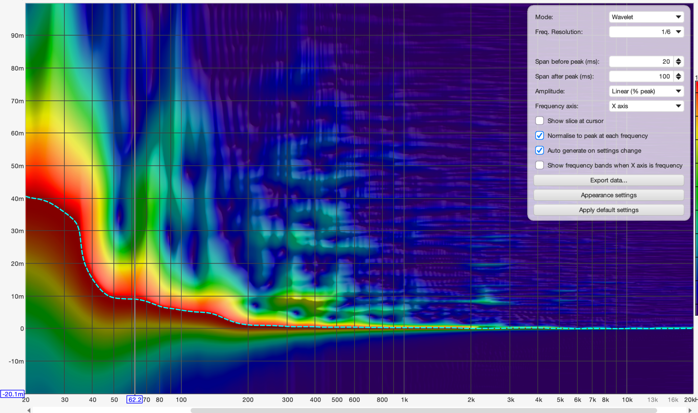Click the Span after peak value field
Screen dimensions: 698x413
pyautogui.click(x=641, y=77)
